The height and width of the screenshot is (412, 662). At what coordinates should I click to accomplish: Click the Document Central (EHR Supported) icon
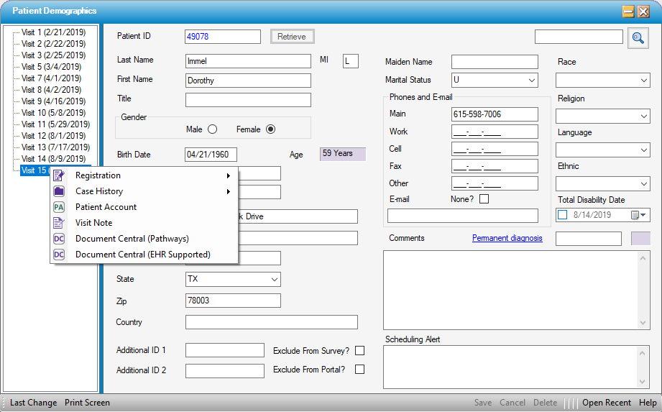coord(59,255)
